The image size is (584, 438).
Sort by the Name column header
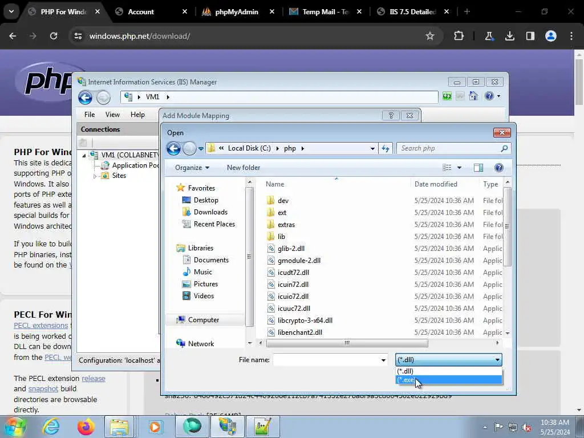pos(275,184)
